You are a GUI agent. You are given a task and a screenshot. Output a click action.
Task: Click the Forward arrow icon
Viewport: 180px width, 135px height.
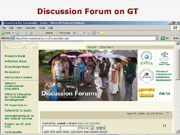pos(17,33)
